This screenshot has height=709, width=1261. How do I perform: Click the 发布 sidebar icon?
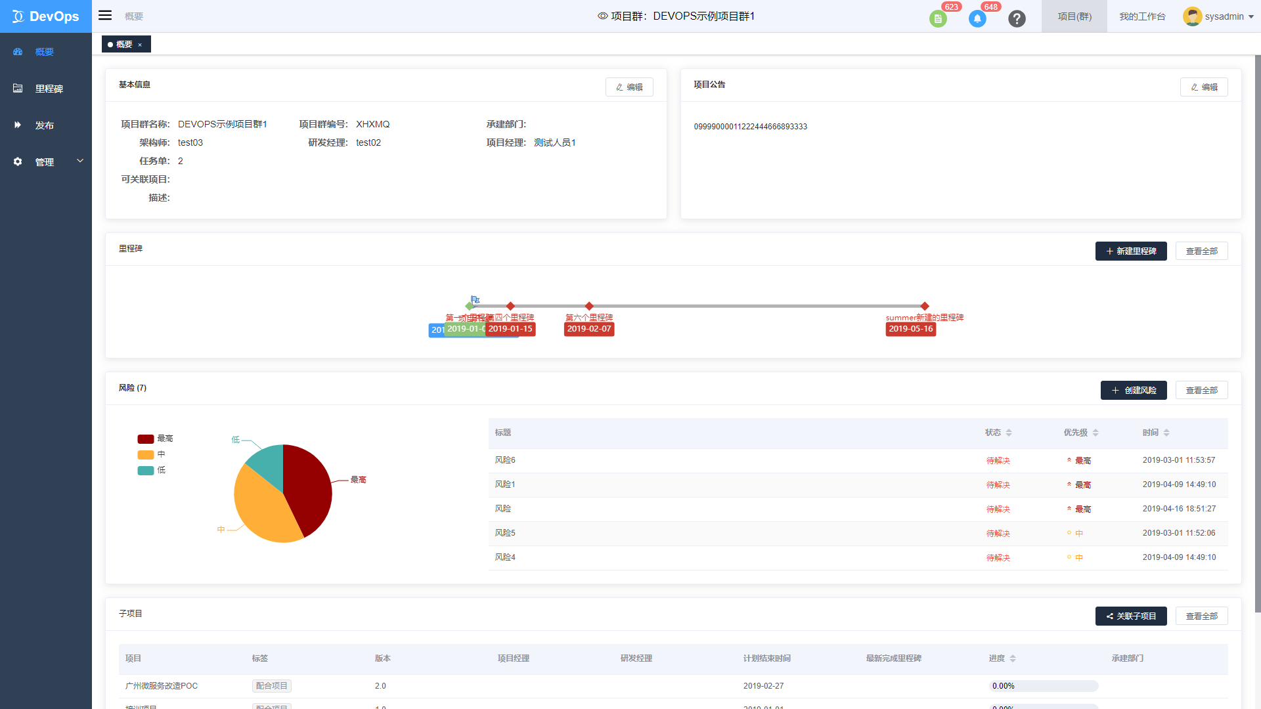pos(18,125)
